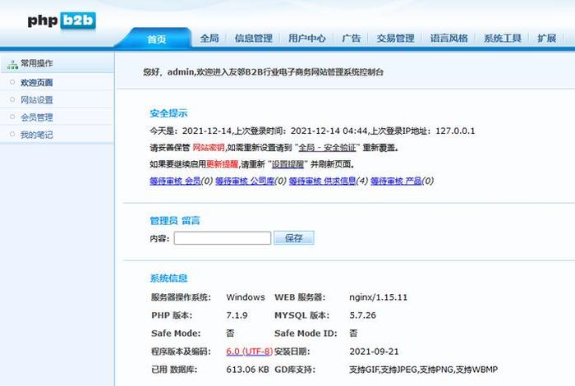Viewport: 575px width, 386px height.
Task: Open 欢迎页面 in the sidebar
Action: coord(36,82)
